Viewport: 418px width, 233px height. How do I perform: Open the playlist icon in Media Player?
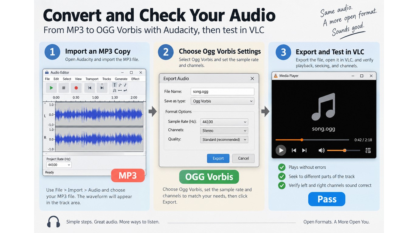368,150
